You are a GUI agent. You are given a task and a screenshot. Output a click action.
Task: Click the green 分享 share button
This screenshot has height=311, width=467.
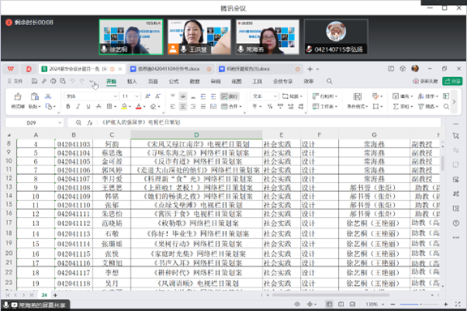(x=452, y=81)
